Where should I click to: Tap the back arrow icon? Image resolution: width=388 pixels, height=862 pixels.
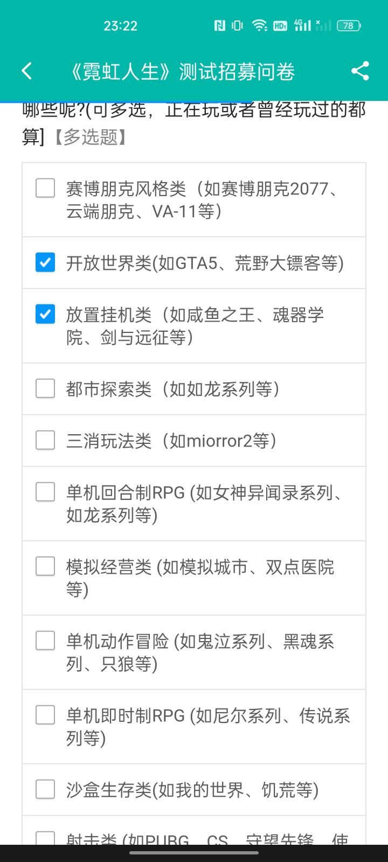pyautogui.click(x=27, y=71)
